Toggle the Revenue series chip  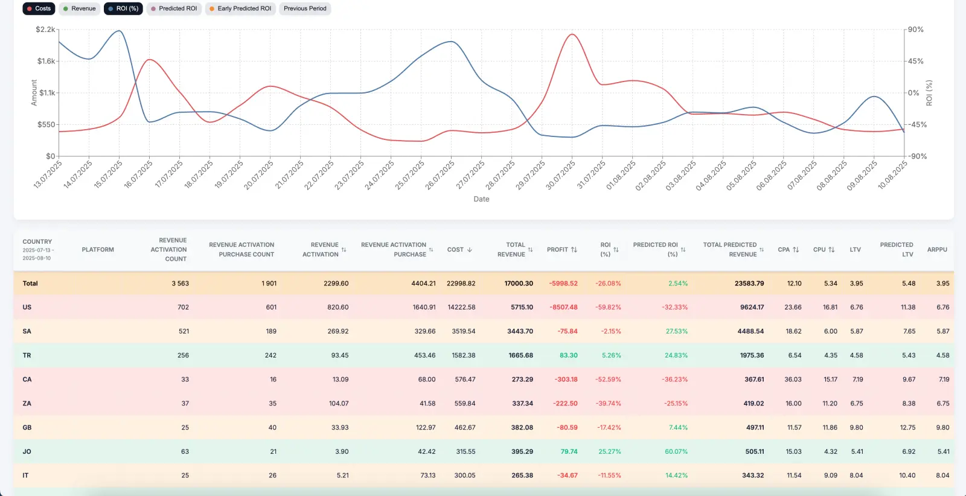pos(80,8)
